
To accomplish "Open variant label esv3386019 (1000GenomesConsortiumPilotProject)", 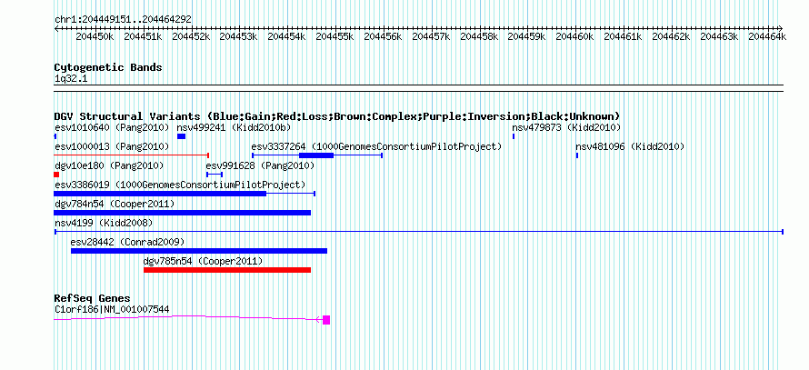I will pos(180,185).
